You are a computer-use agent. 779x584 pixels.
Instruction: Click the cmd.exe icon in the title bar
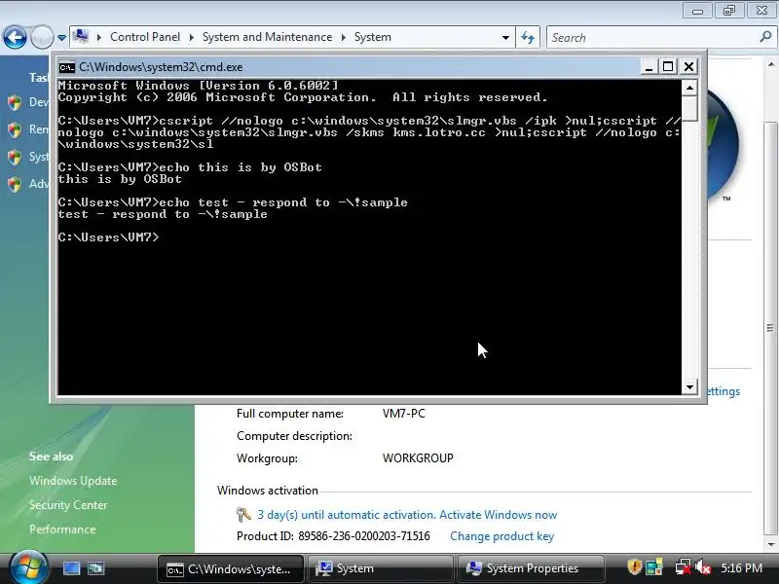tap(67, 66)
